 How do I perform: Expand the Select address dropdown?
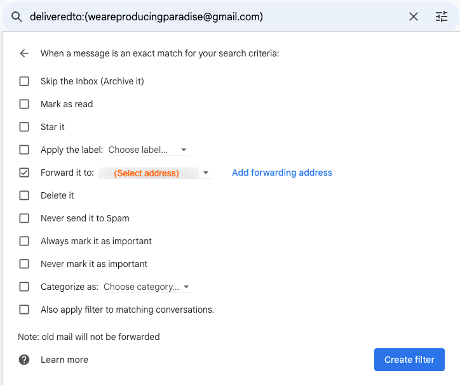click(154, 173)
